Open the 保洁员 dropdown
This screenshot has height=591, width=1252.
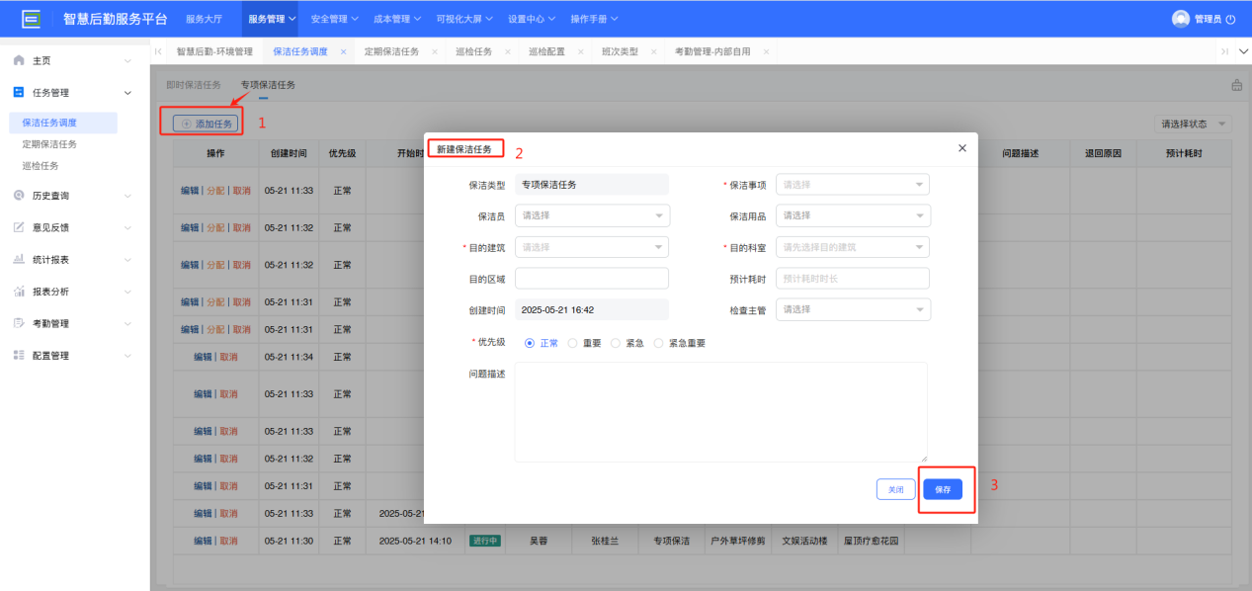tap(592, 215)
